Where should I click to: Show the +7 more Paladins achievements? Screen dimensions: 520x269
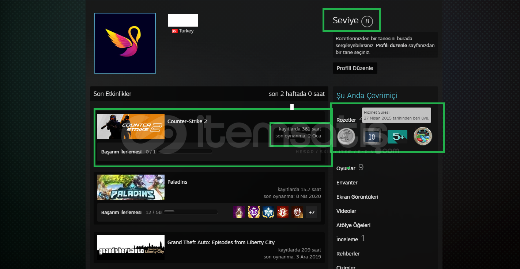[x=312, y=212]
